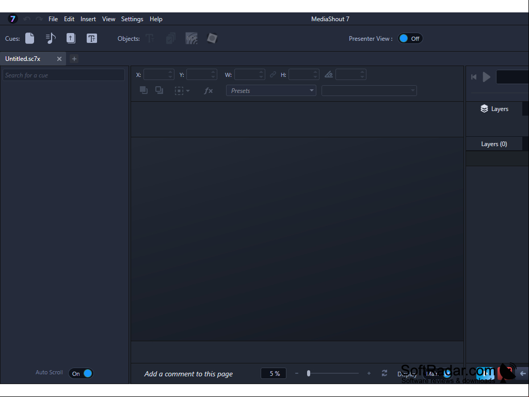Click the undo arrow icon
The width and height of the screenshot is (529, 397).
coord(27,19)
